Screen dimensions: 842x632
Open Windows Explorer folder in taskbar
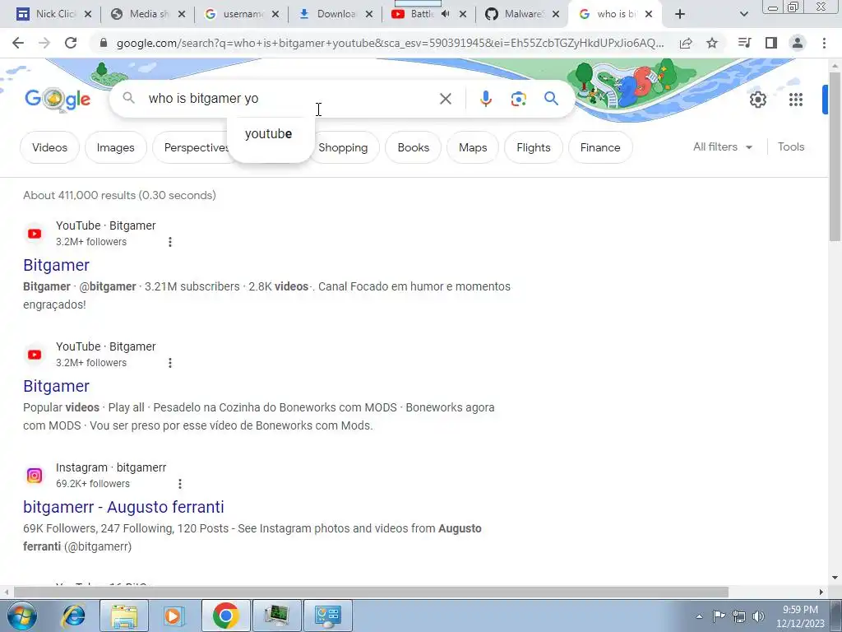124,616
